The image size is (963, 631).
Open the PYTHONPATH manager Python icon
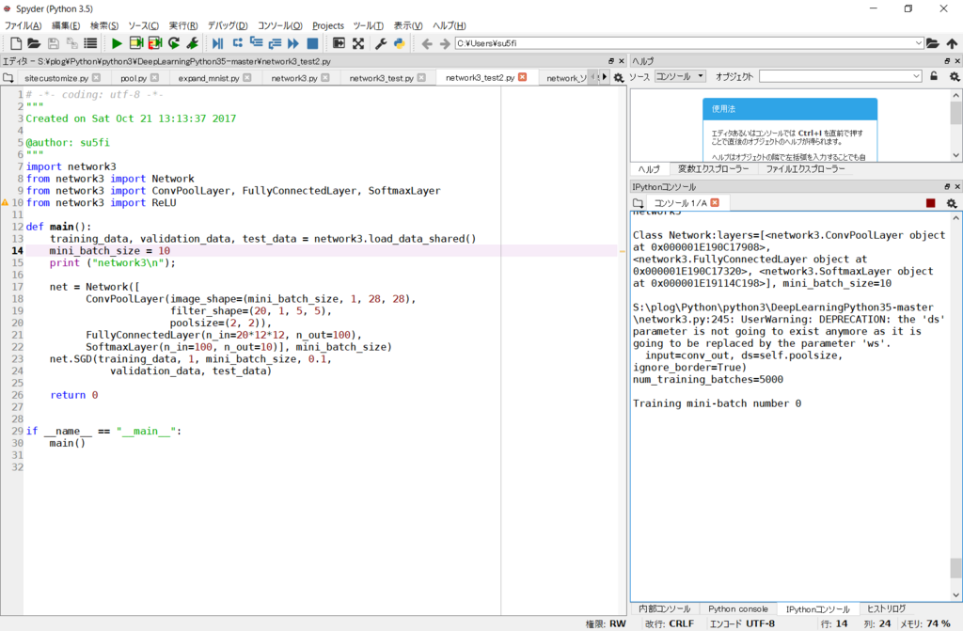pyautogui.click(x=399, y=43)
